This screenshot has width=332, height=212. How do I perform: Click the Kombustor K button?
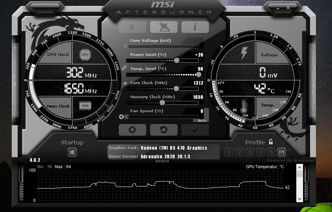point(132,27)
